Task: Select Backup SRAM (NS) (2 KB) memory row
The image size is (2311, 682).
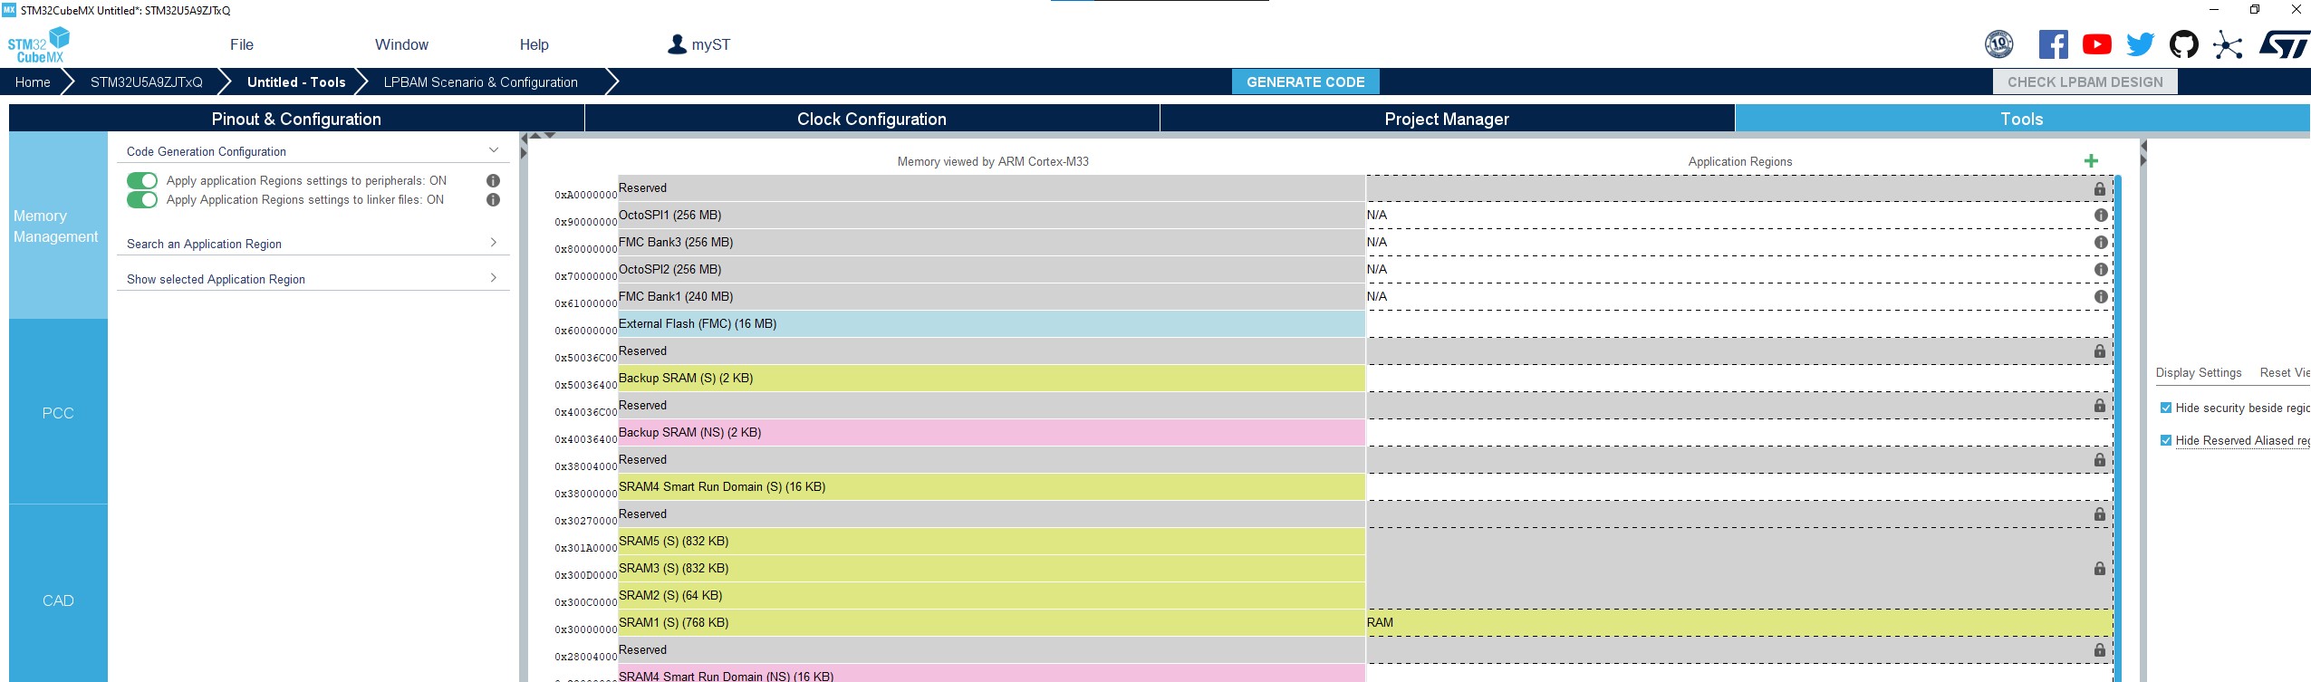Action: tap(991, 432)
